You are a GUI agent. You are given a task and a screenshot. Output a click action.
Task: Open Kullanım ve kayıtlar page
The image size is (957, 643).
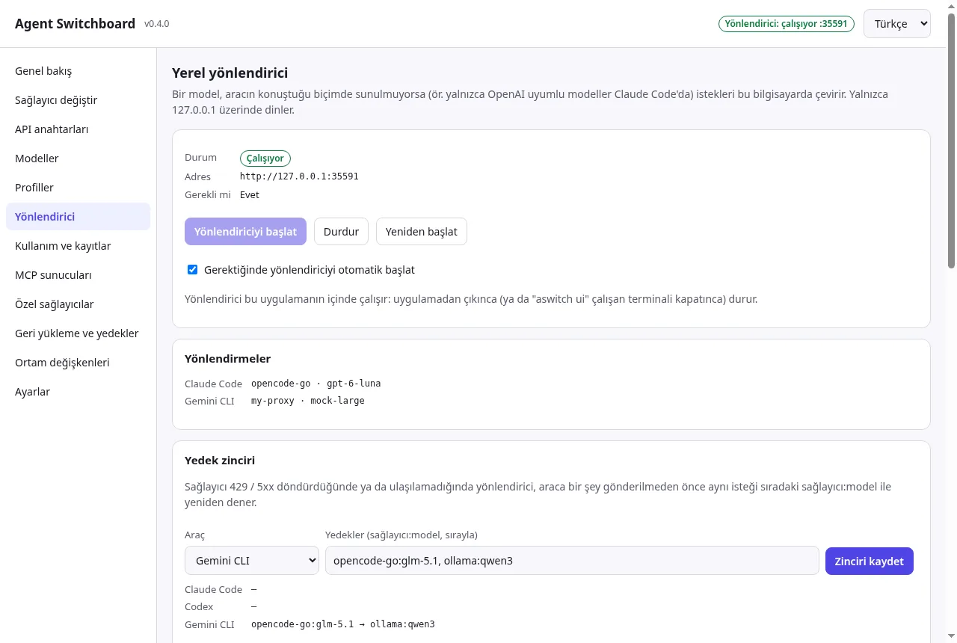(78, 246)
